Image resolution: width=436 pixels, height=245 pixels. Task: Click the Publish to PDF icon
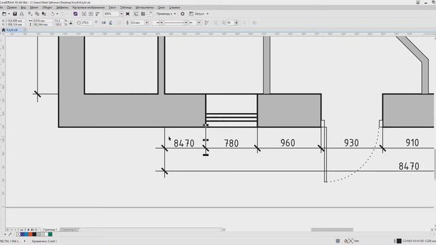[x=97, y=14]
